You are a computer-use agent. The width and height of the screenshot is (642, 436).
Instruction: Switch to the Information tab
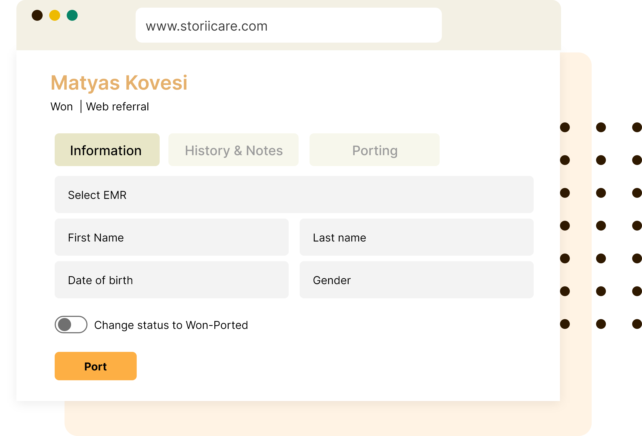(x=107, y=150)
